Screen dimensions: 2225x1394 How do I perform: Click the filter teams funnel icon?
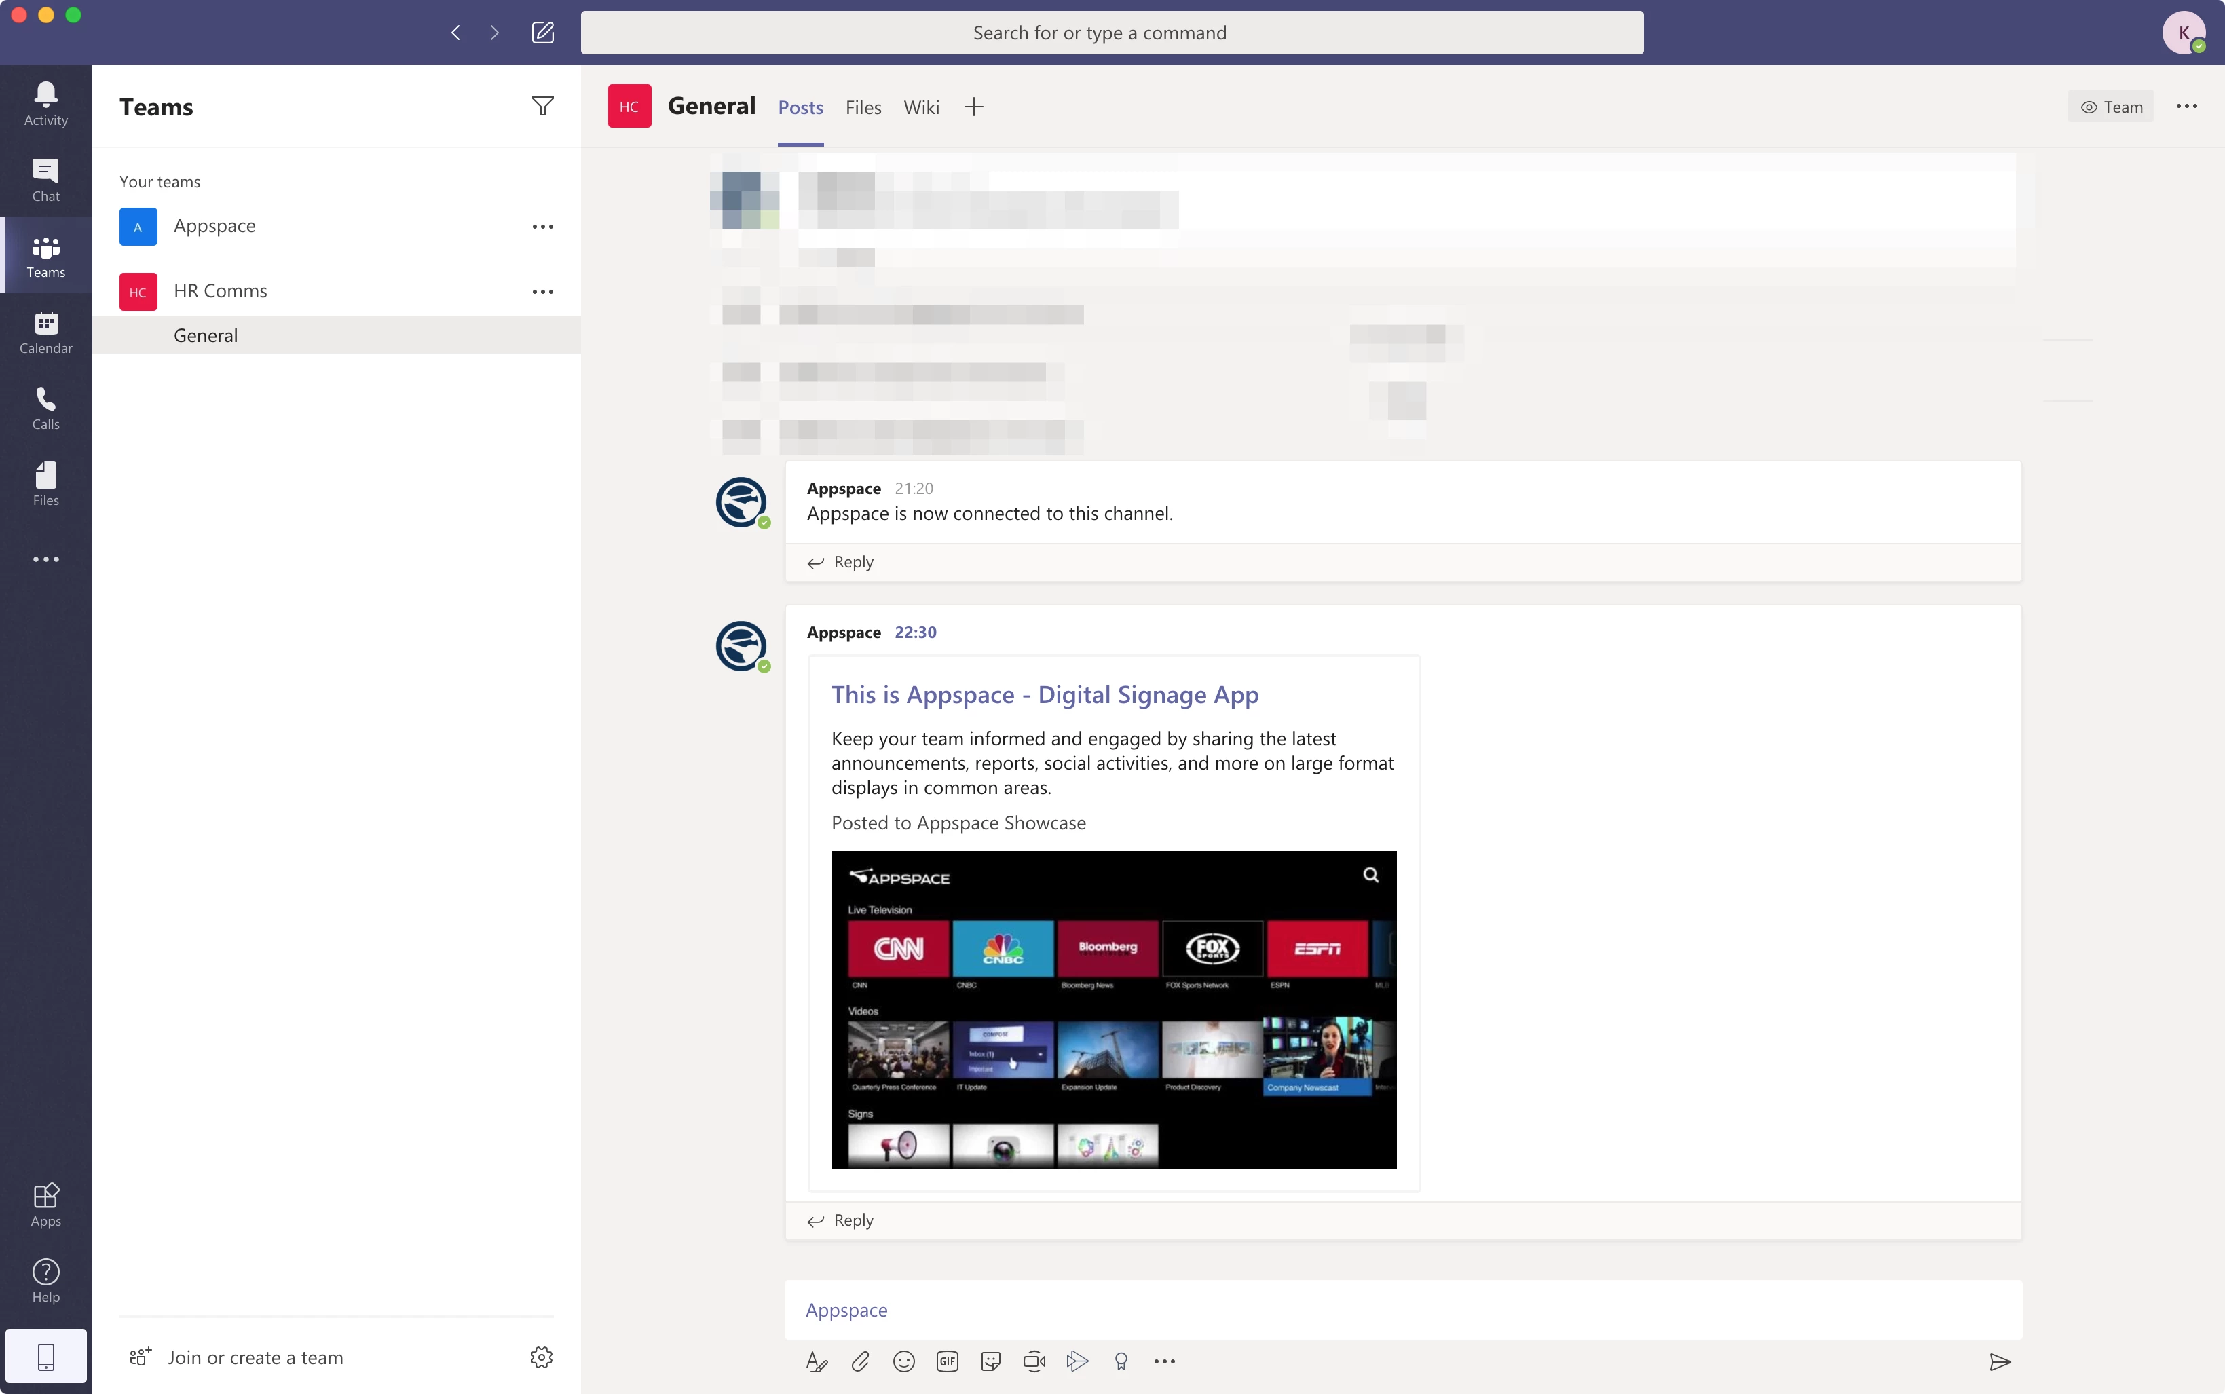tap(542, 107)
